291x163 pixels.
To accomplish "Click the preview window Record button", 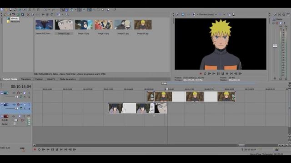I will [201, 73].
